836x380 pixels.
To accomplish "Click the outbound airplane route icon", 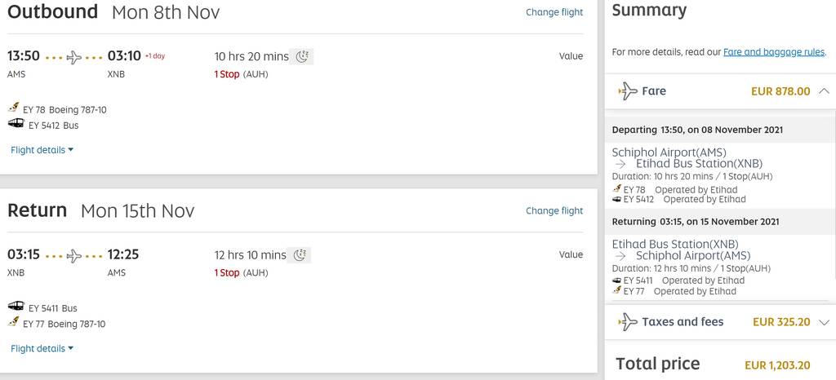I will click(x=74, y=57).
